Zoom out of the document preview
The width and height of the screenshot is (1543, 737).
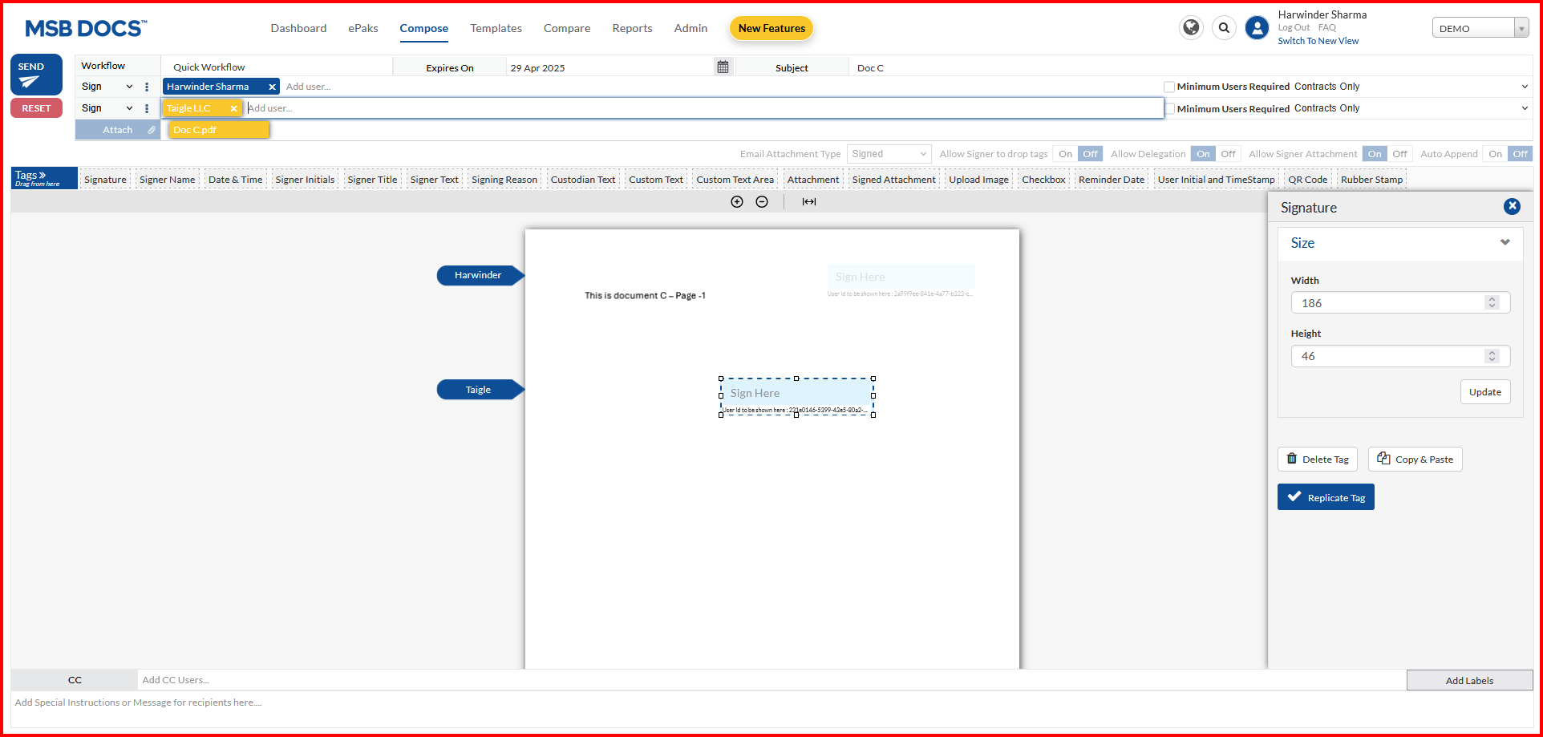762,202
